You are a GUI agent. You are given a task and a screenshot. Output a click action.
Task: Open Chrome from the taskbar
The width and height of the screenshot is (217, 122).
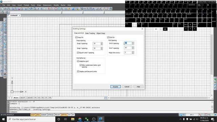(80, 119)
